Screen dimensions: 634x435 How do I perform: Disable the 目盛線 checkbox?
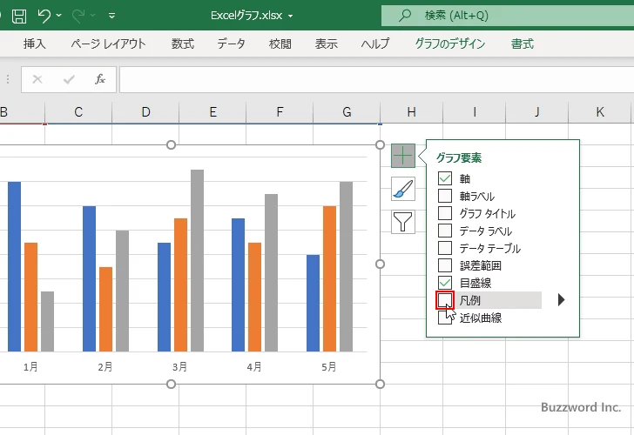pyautogui.click(x=445, y=283)
